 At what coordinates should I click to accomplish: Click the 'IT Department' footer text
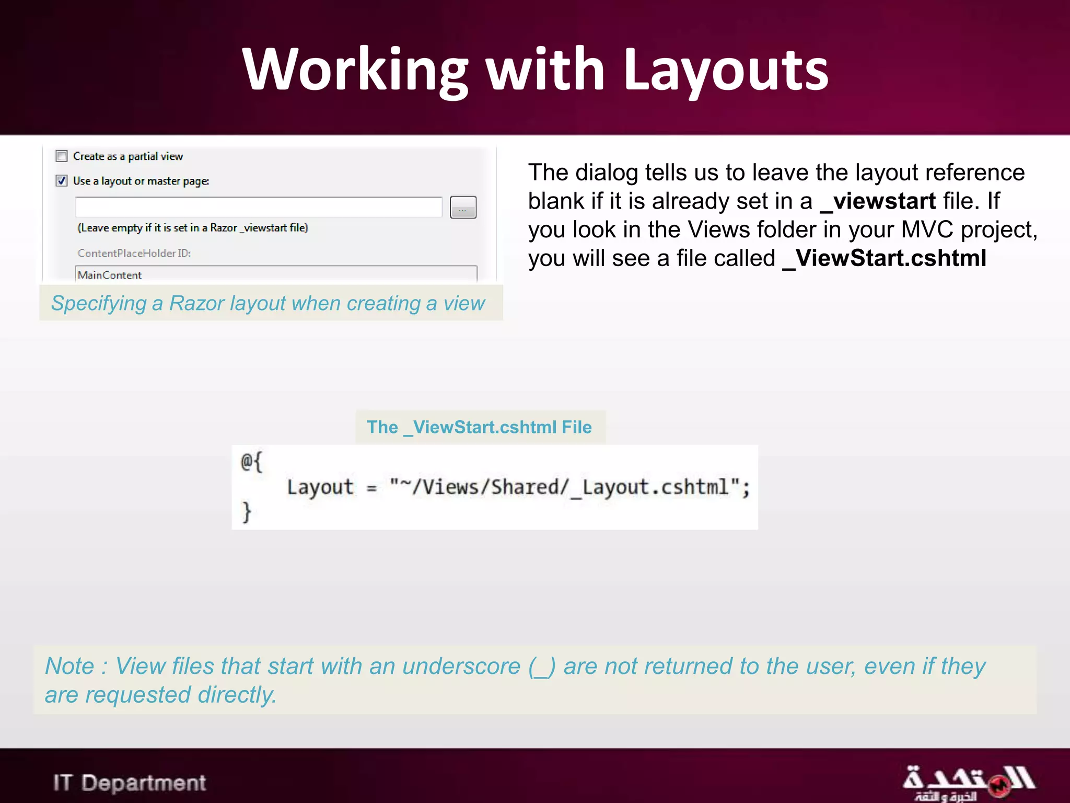pos(130,783)
